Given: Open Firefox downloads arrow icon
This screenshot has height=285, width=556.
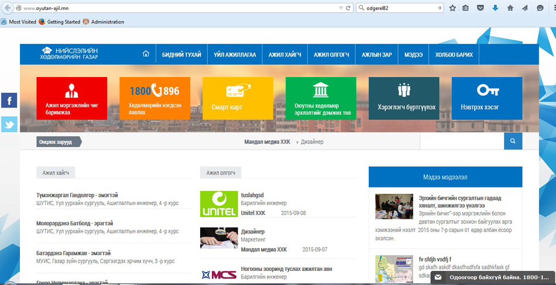Looking at the screenshot, I should [495, 8].
